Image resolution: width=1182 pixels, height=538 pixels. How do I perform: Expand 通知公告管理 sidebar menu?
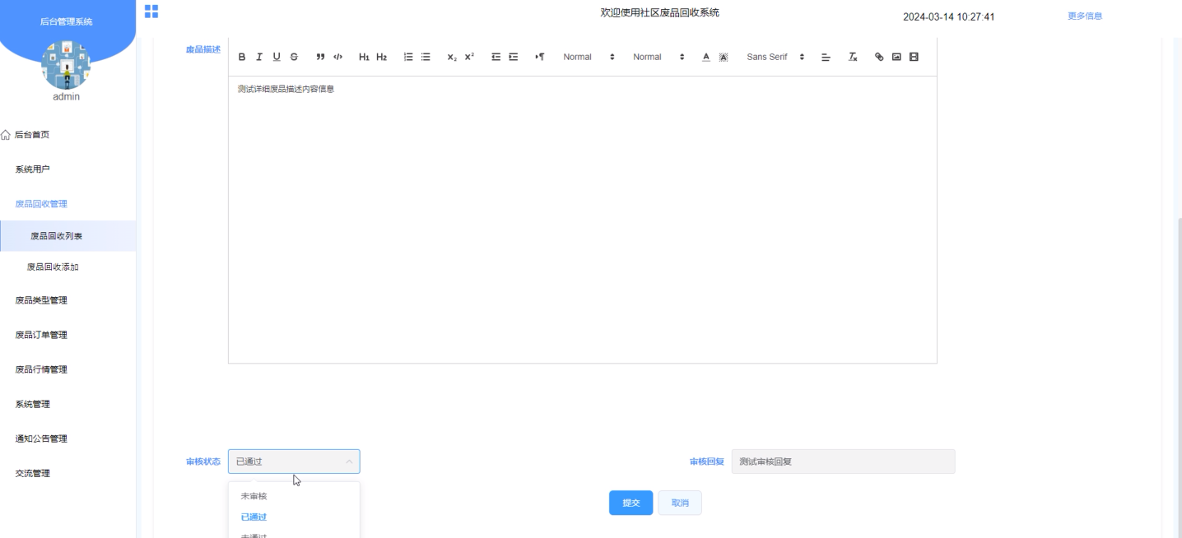pyautogui.click(x=67, y=438)
